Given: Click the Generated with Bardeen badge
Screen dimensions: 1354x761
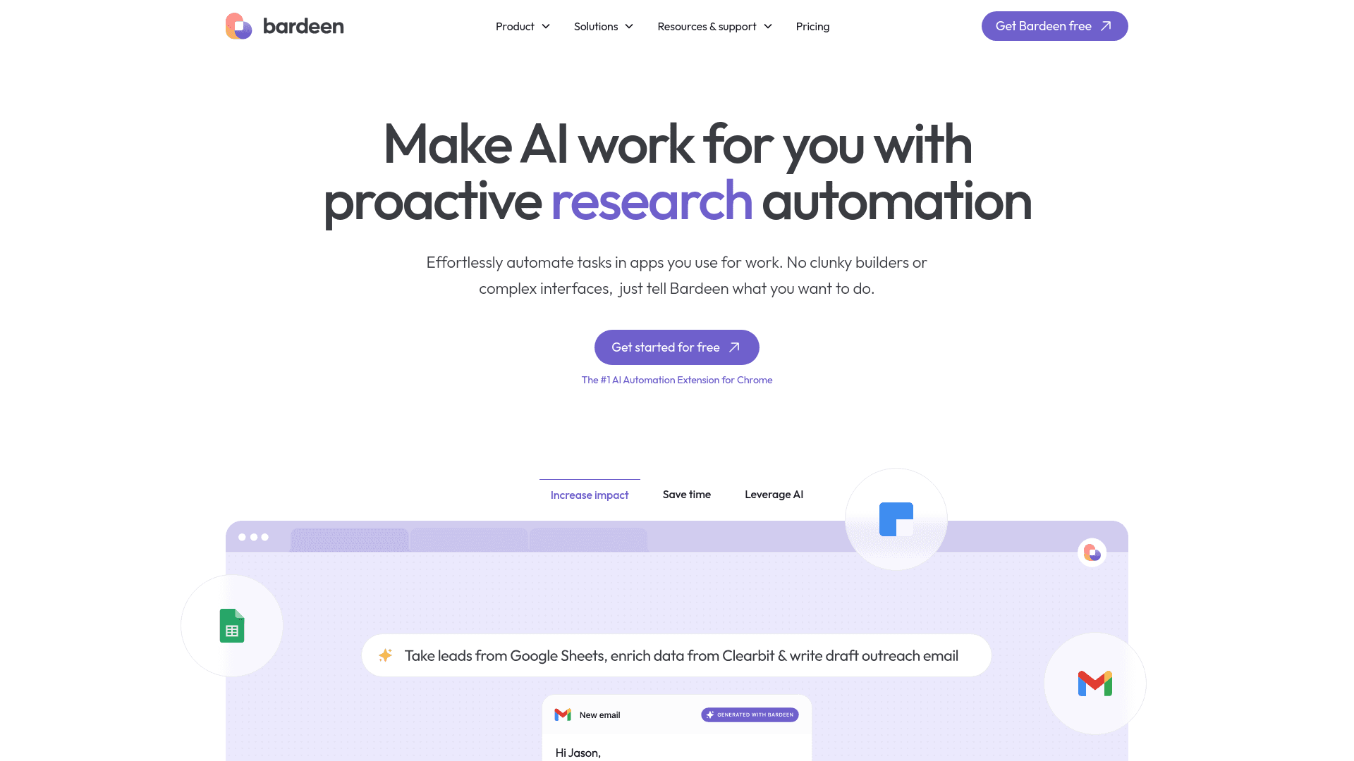Looking at the screenshot, I should (x=750, y=714).
